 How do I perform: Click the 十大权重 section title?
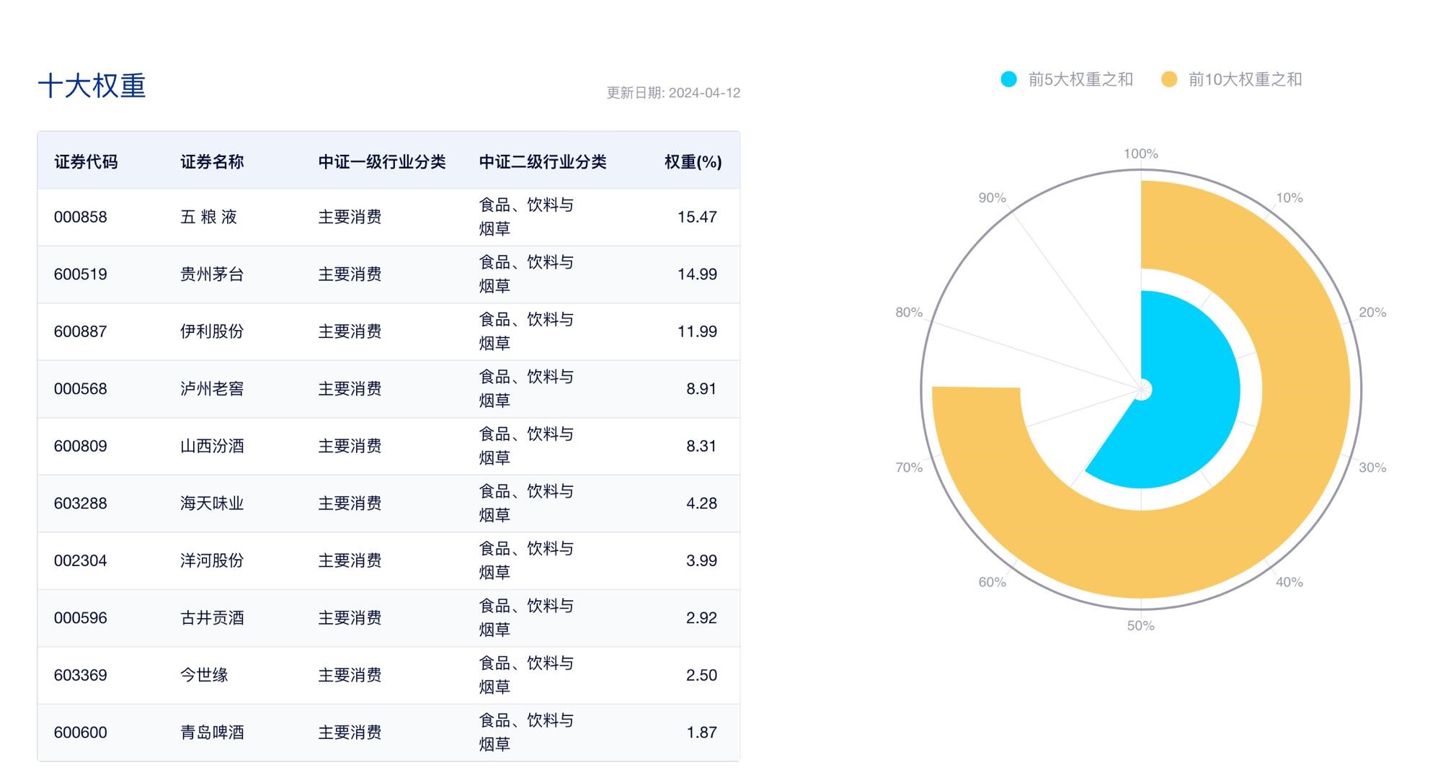[92, 86]
